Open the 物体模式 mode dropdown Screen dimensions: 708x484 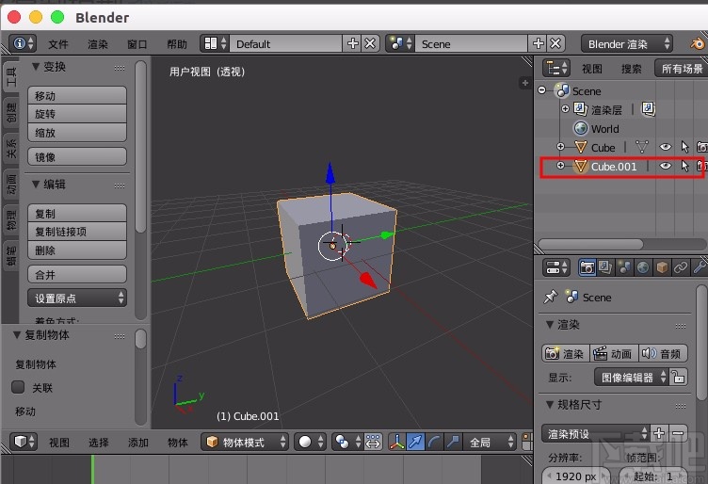pos(245,442)
